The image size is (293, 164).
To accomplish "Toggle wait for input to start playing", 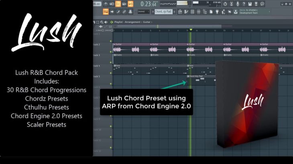I will [x=112, y=4].
